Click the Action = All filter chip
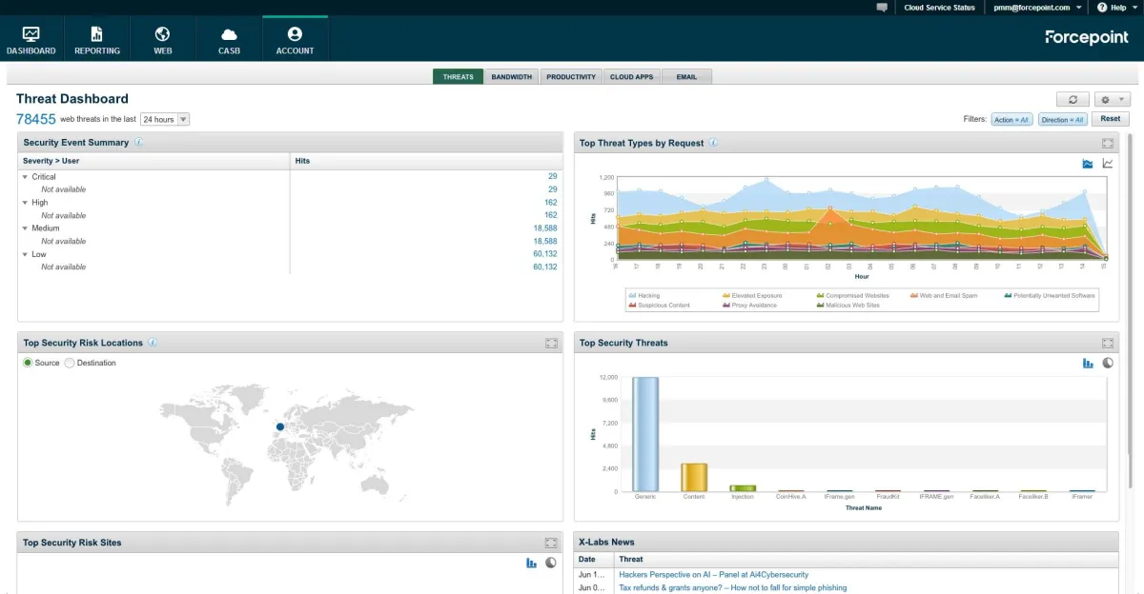1144x594 pixels. (1011, 118)
